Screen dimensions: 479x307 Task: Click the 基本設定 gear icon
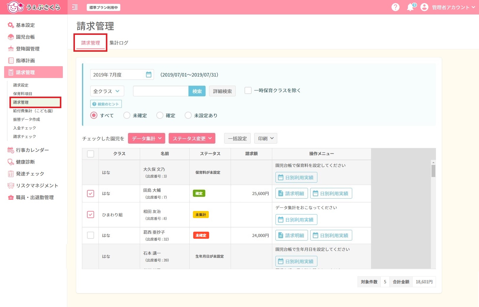click(x=11, y=25)
